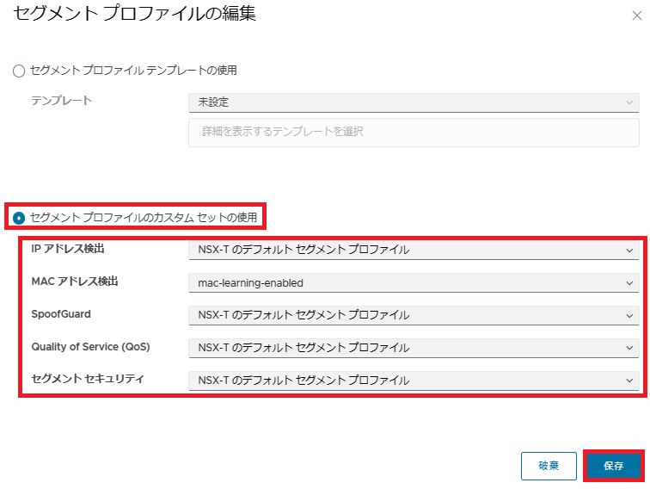Image resolution: width=650 pixels, height=489 pixels.
Task: Click chevron arrow of mac-learning-enabled dropdown
Action: tap(629, 282)
